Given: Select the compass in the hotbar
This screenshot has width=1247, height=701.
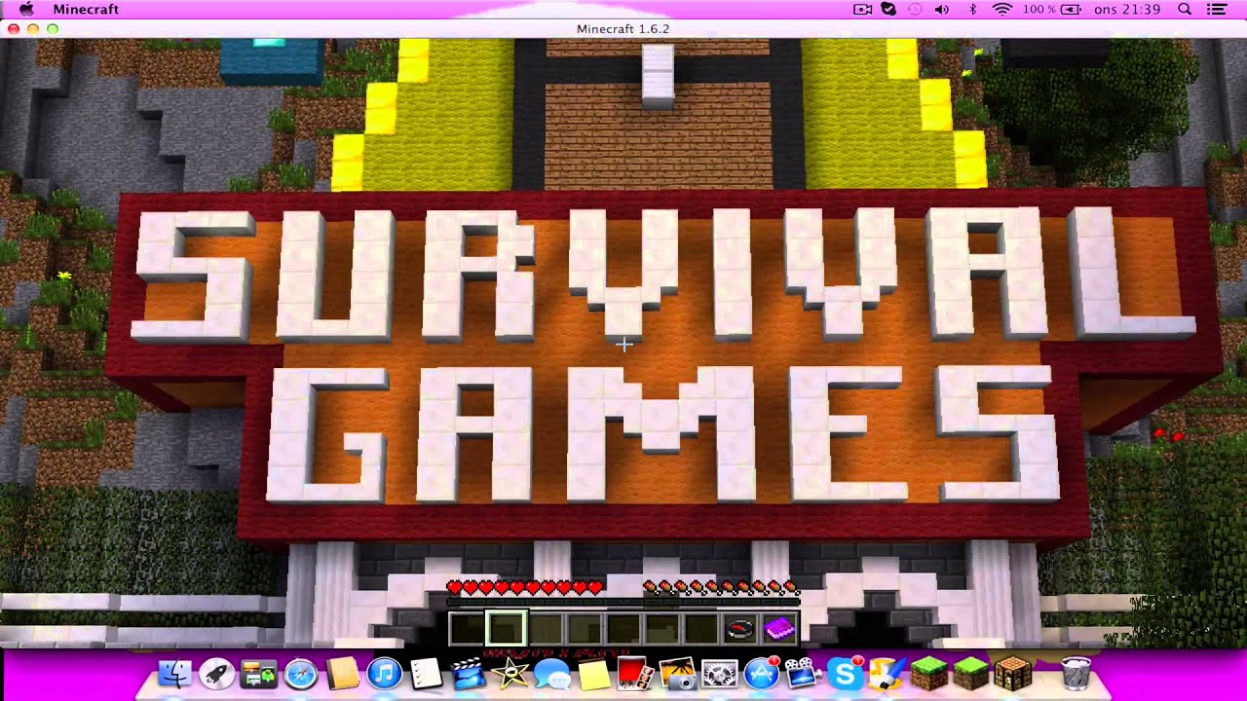Looking at the screenshot, I should click(740, 629).
